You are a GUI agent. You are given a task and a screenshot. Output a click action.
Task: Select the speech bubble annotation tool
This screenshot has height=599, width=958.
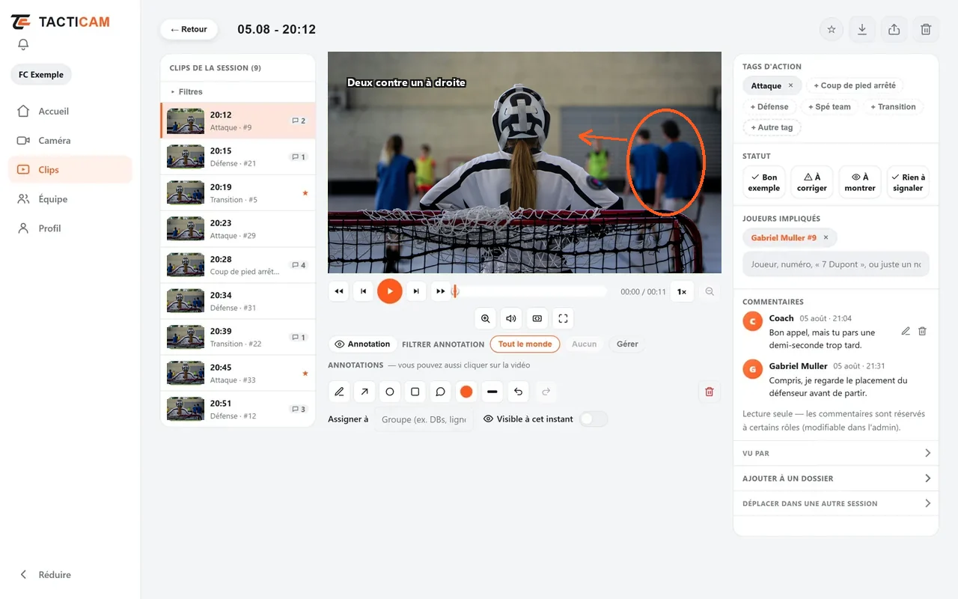click(441, 392)
